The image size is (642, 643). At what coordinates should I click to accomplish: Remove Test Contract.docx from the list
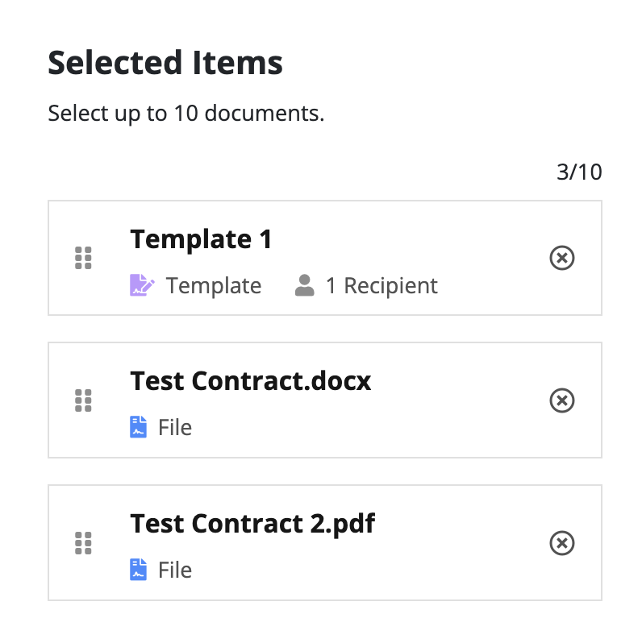(562, 400)
